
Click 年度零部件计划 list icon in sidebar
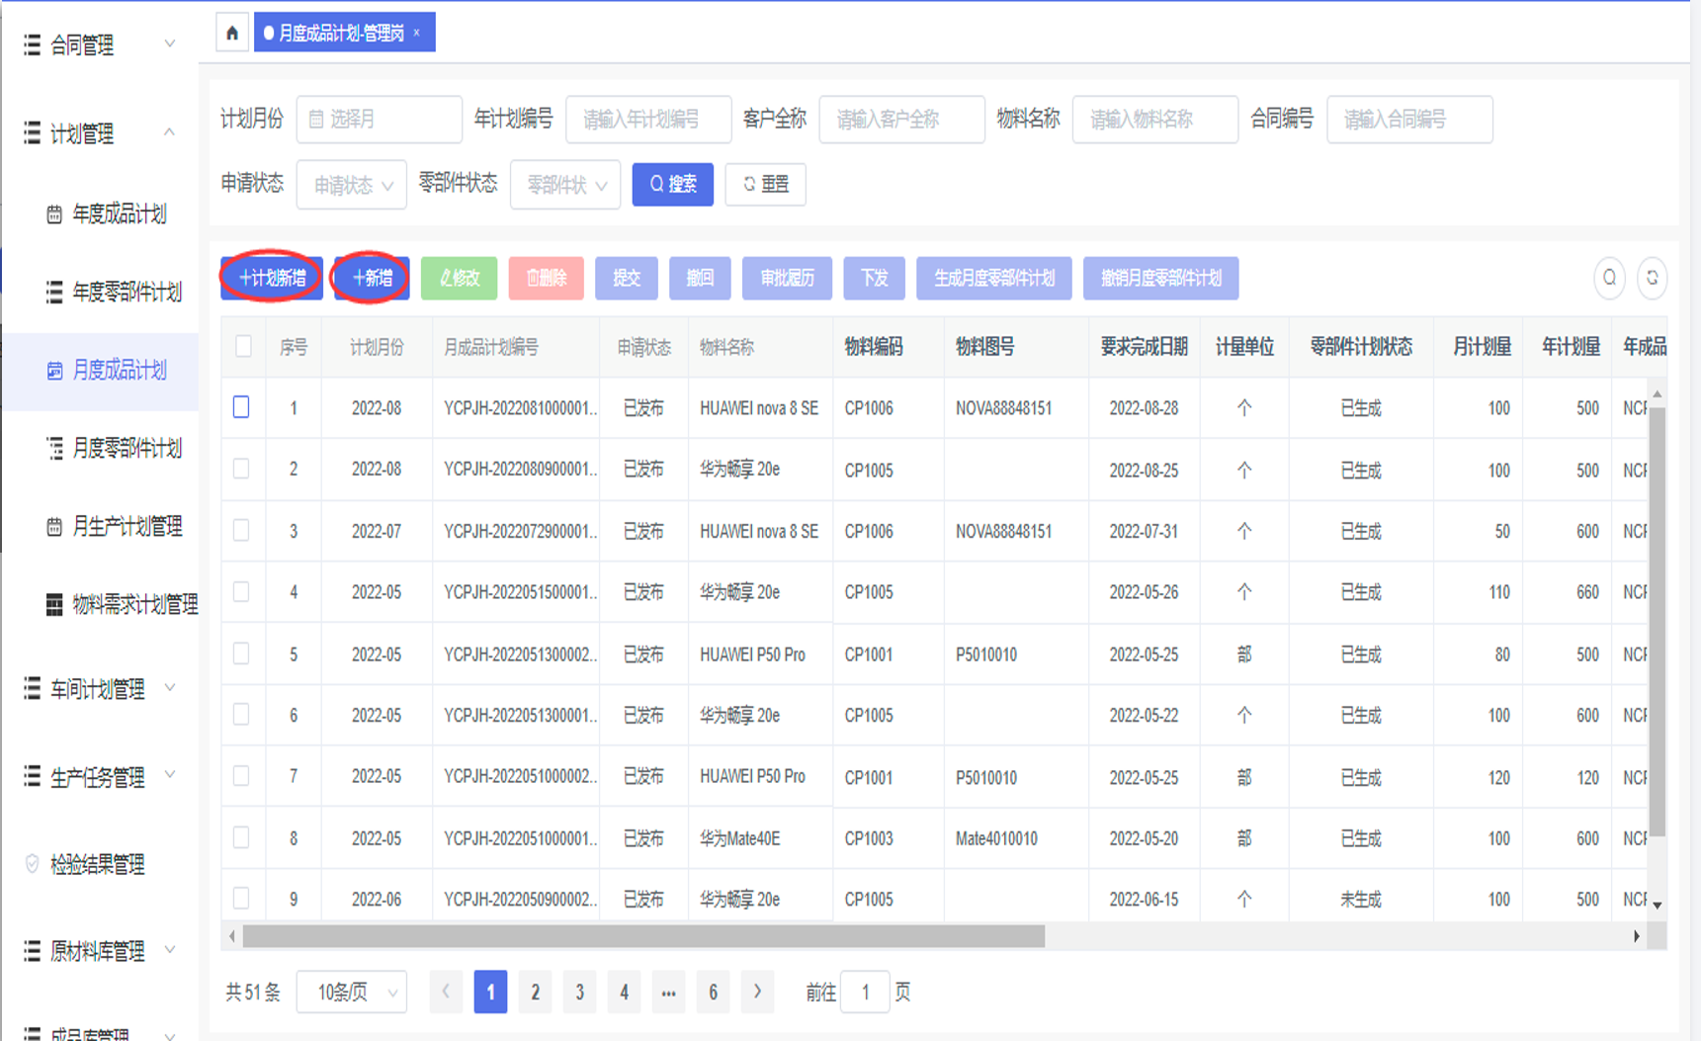[x=54, y=292]
